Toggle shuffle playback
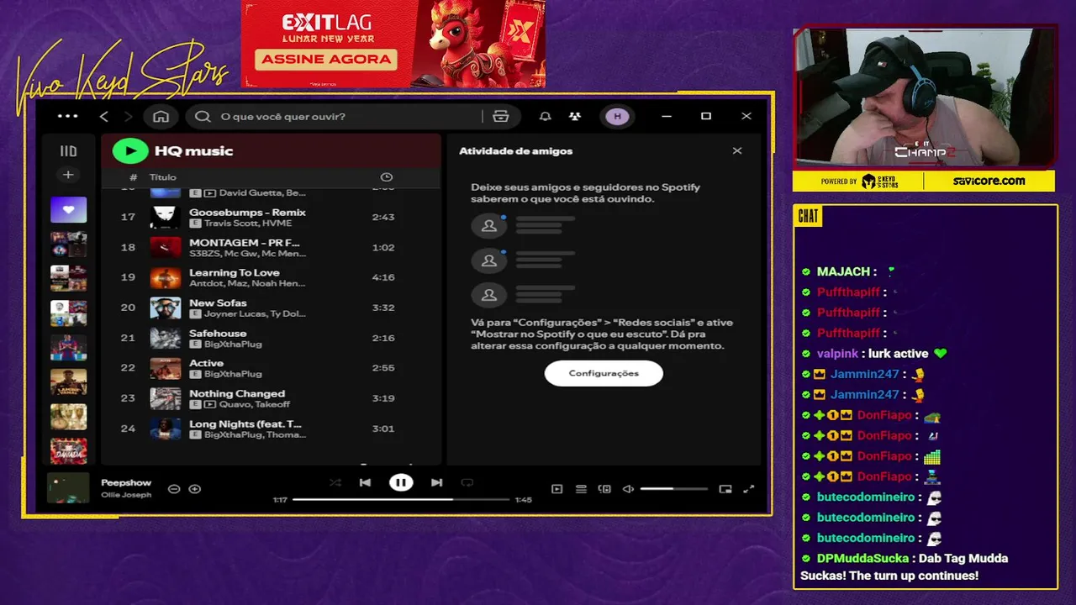The height and width of the screenshot is (605, 1076). point(335,482)
